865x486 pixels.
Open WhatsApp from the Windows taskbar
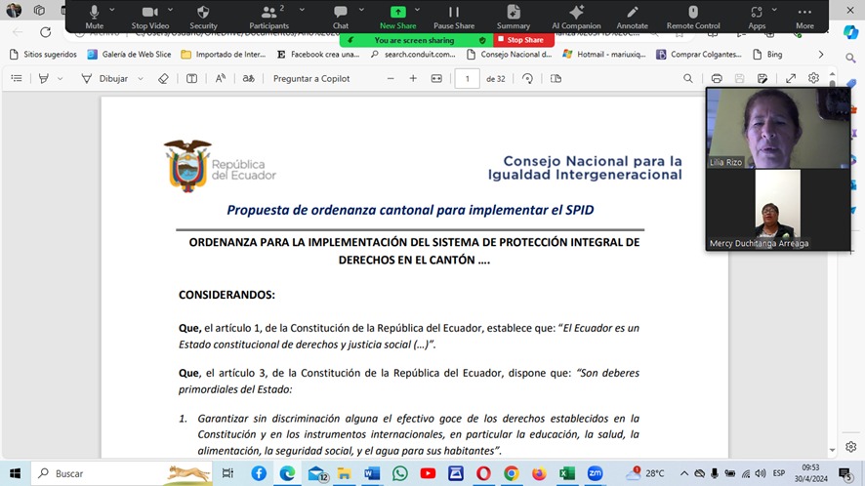[399, 473]
